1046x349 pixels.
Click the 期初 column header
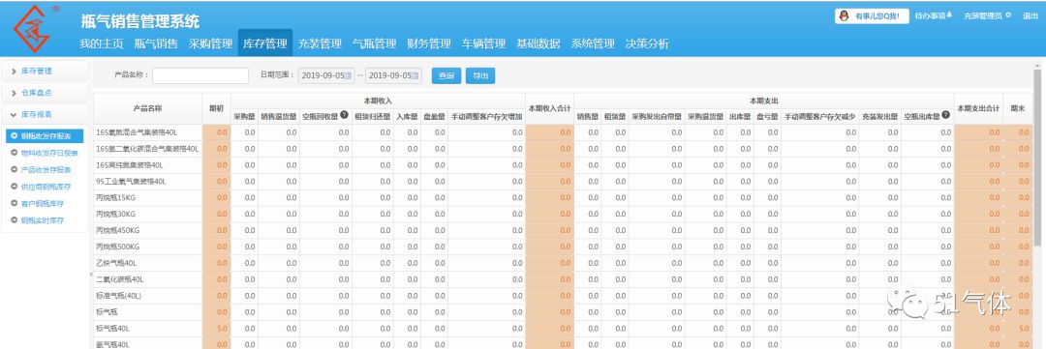click(x=216, y=108)
